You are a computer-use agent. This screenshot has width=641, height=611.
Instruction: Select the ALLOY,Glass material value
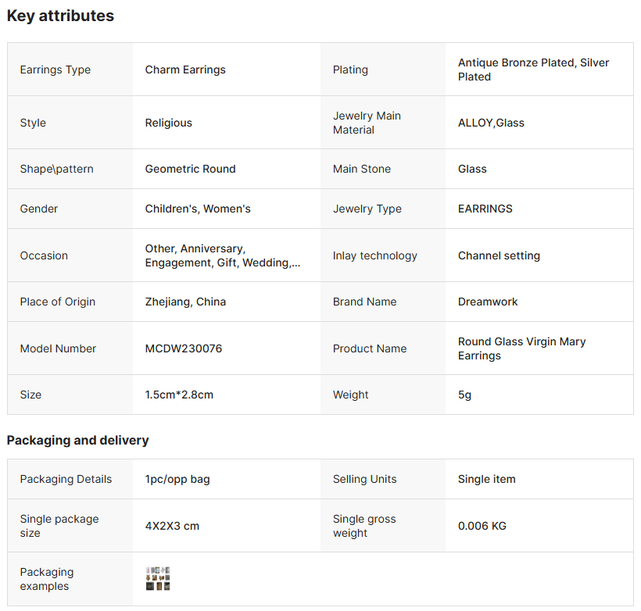pyautogui.click(x=491, y=123)
